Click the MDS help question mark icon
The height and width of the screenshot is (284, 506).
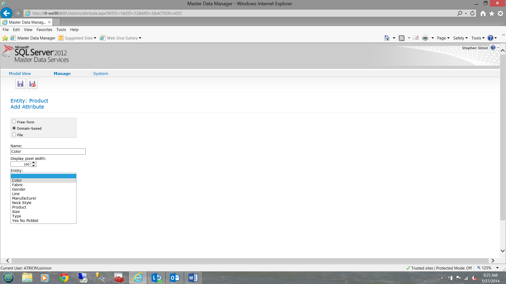(493, 48)
